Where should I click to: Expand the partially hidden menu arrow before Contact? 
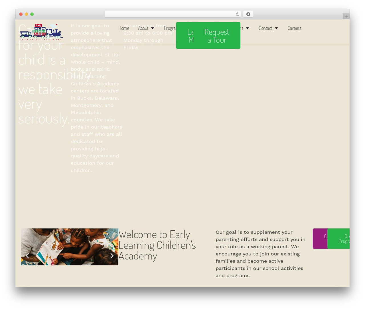(x=247, y=28)
